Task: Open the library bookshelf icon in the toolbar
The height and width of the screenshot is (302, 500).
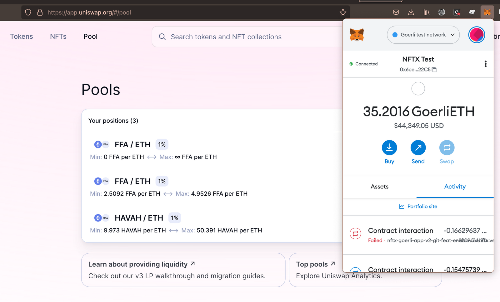Action: pyautogui.click(x=426, y=12)
